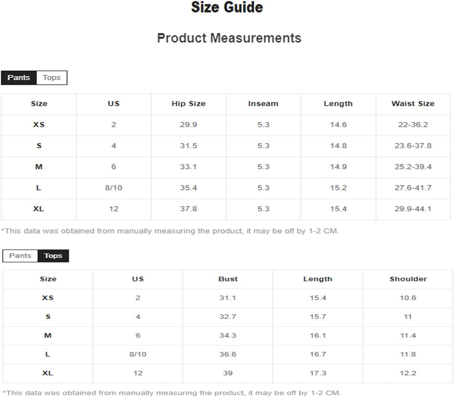Image resolution: width=454 pixels, height=397 pixels.
Task: Click the Shoulder column header
Action: pos(408,279)
